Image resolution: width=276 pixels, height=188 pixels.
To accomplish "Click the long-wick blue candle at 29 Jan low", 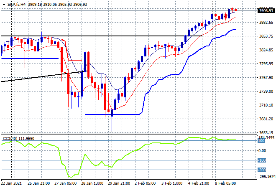I will coord(112,113).
